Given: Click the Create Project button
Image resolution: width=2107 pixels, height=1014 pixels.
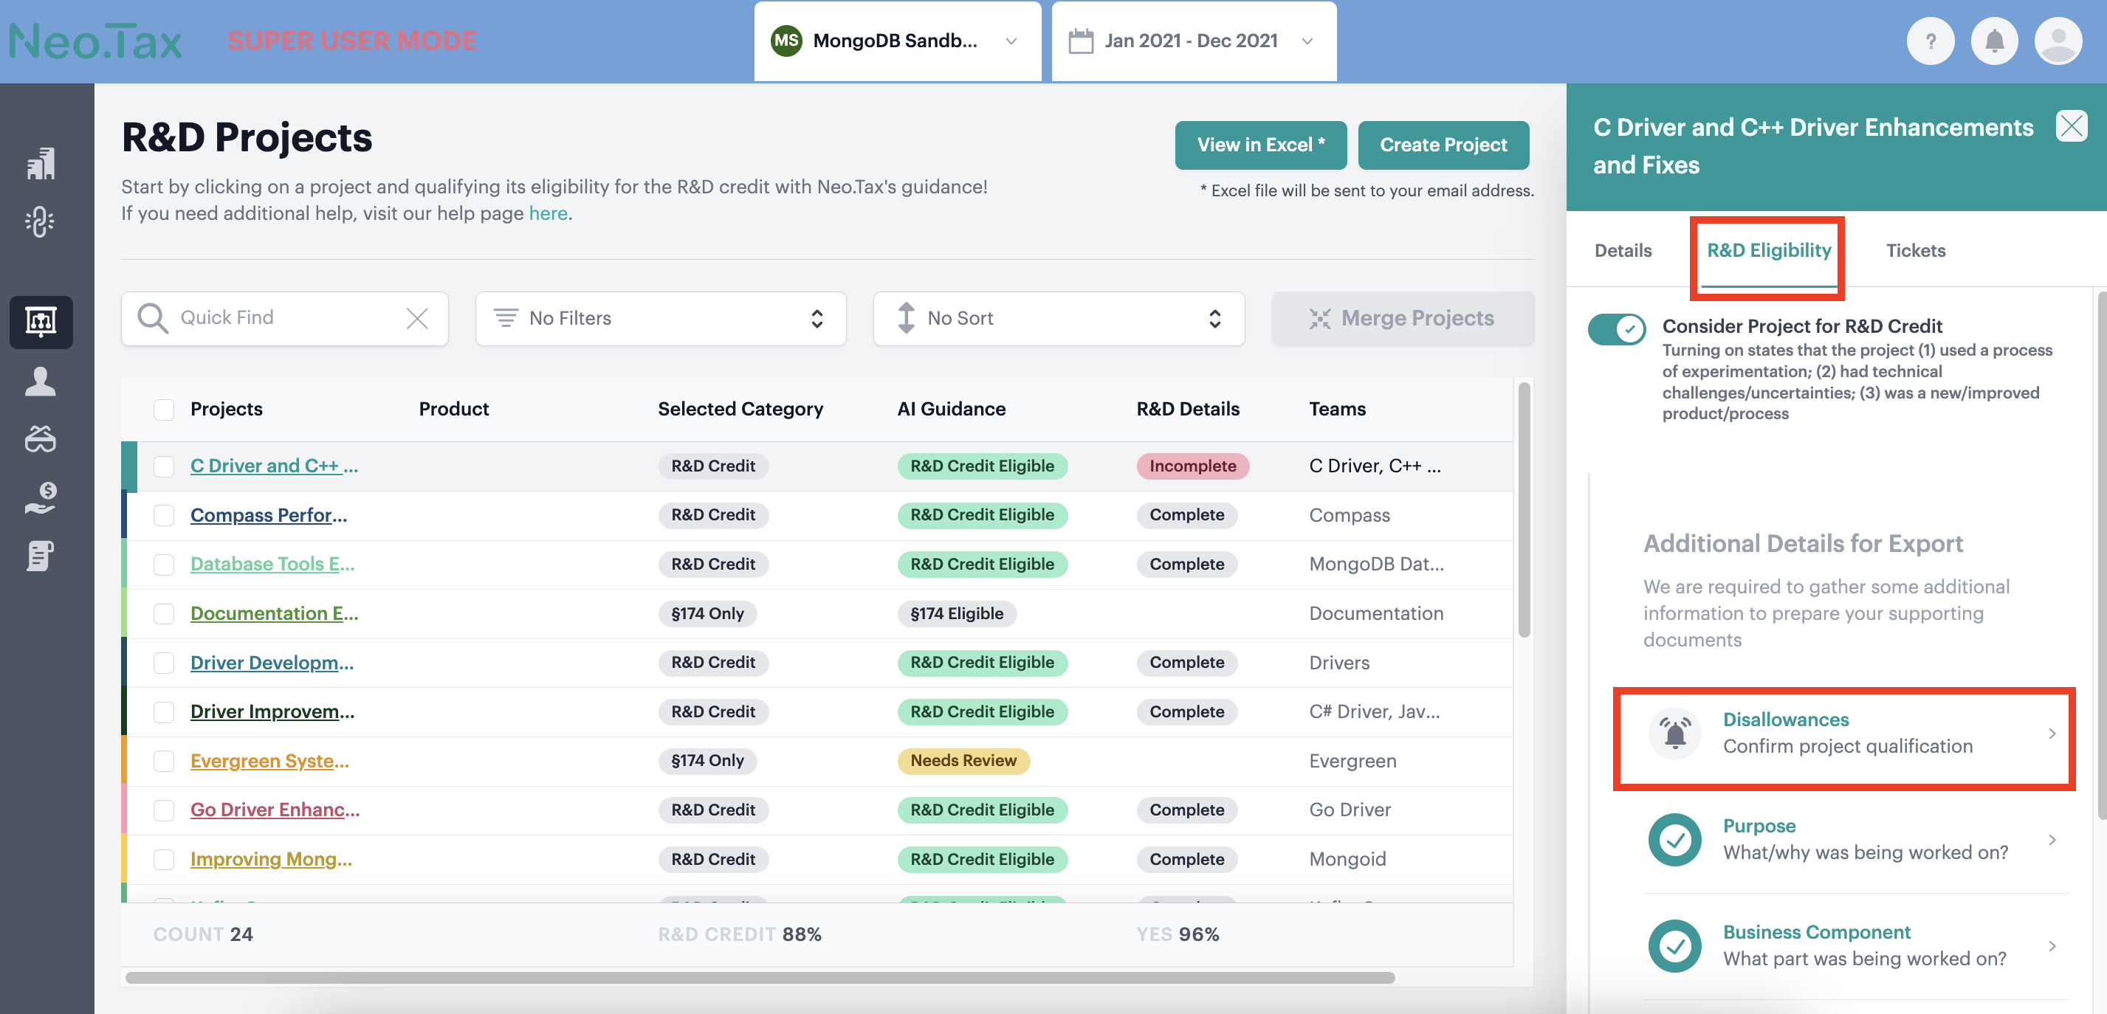Looking at the screenshot, I should [1443, 145].
